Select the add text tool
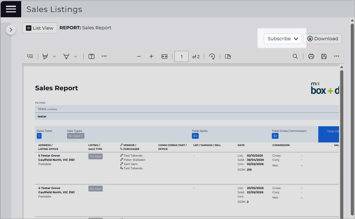 [91, 56]
